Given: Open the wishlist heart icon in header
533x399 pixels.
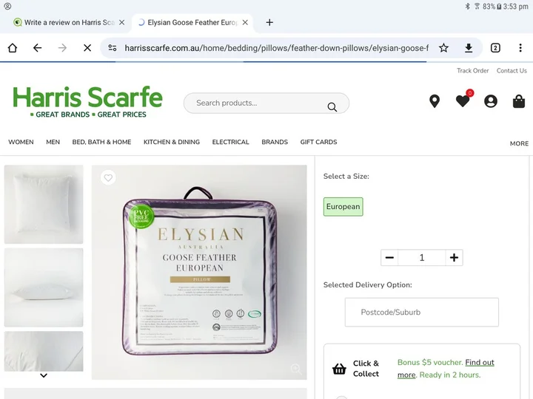Looking at the screenshot, I should (x=463, y=101).
